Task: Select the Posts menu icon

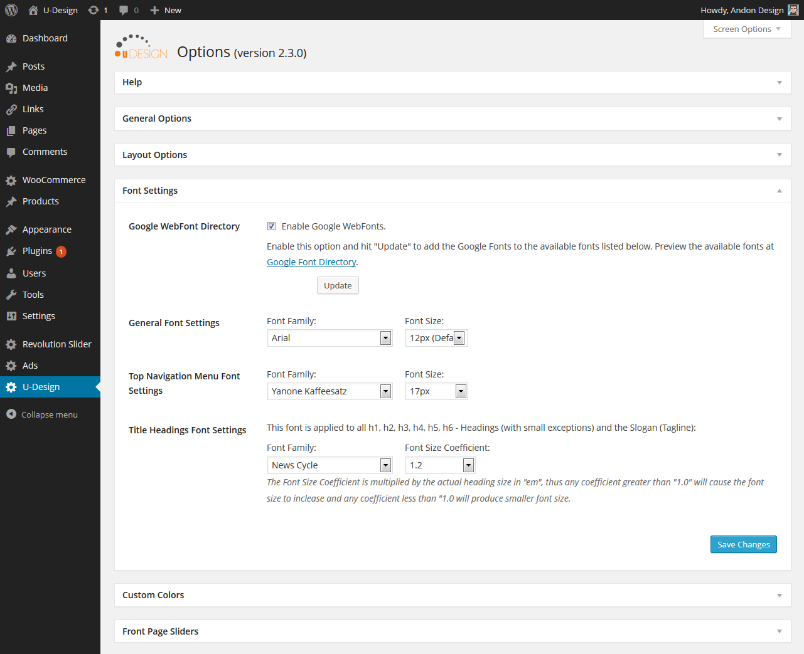Action: (x=12, y=66)
